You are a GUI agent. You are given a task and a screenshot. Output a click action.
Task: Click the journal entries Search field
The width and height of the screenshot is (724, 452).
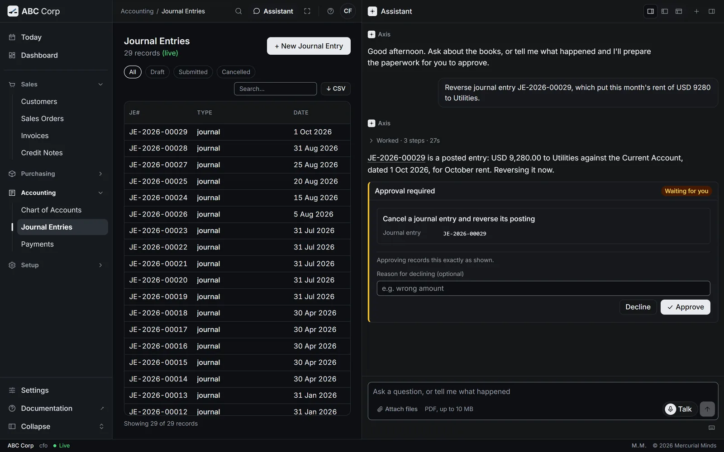[x=275, y=89]
